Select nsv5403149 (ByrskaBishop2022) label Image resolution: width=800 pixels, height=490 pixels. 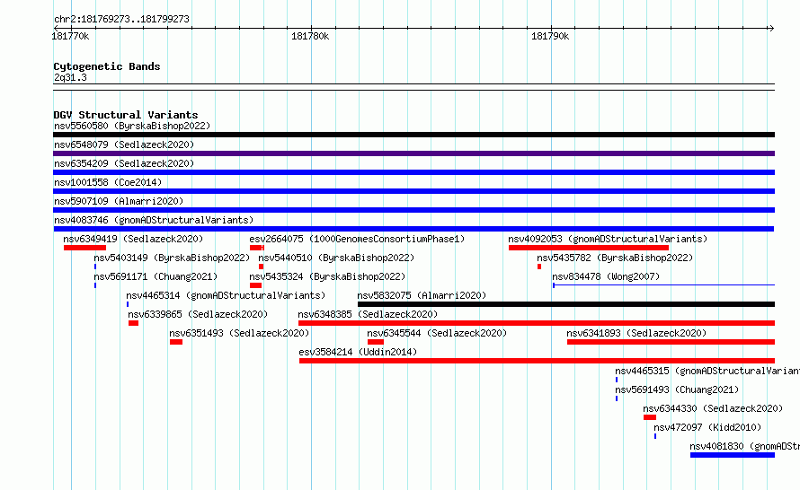click(172, 258)
